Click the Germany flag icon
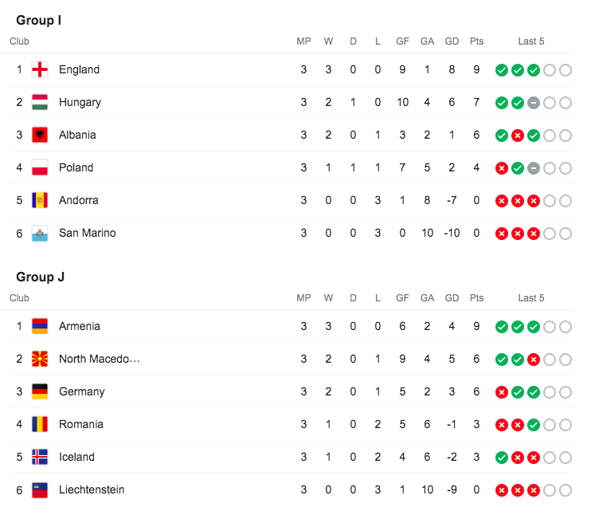The width and height of the screenshot is (591, 519). (x=40, y=391)
